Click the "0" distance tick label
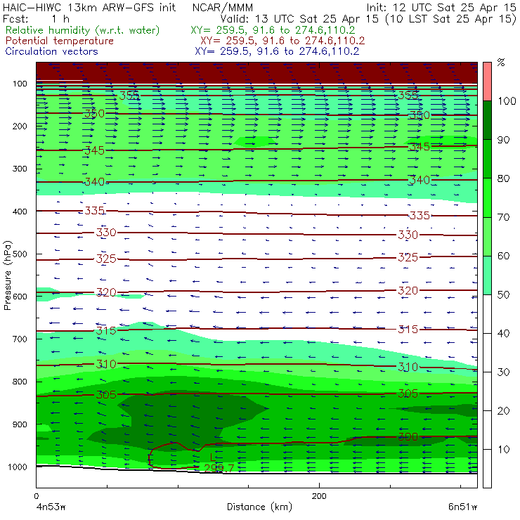This screenshot has height=520, width=520. coord(36,496)
